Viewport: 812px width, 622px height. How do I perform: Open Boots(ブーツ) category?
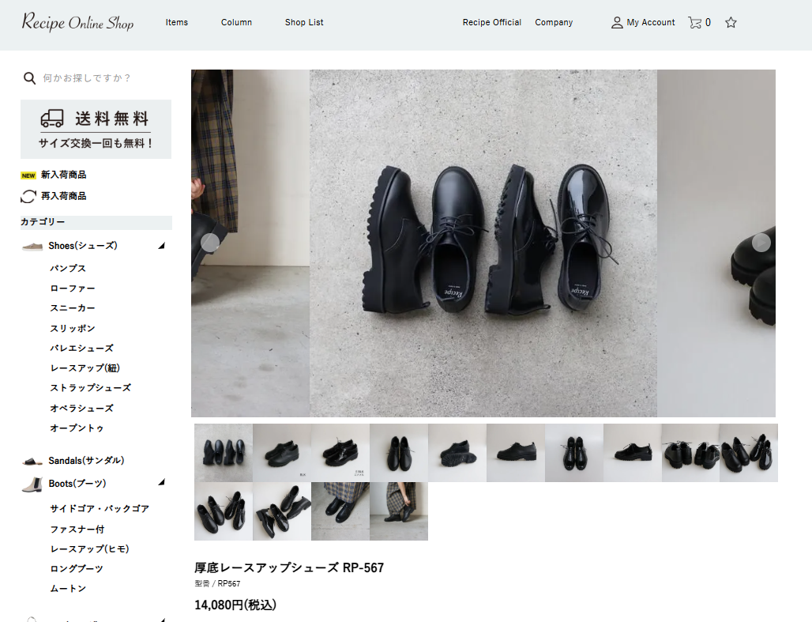tap(77, 484)
